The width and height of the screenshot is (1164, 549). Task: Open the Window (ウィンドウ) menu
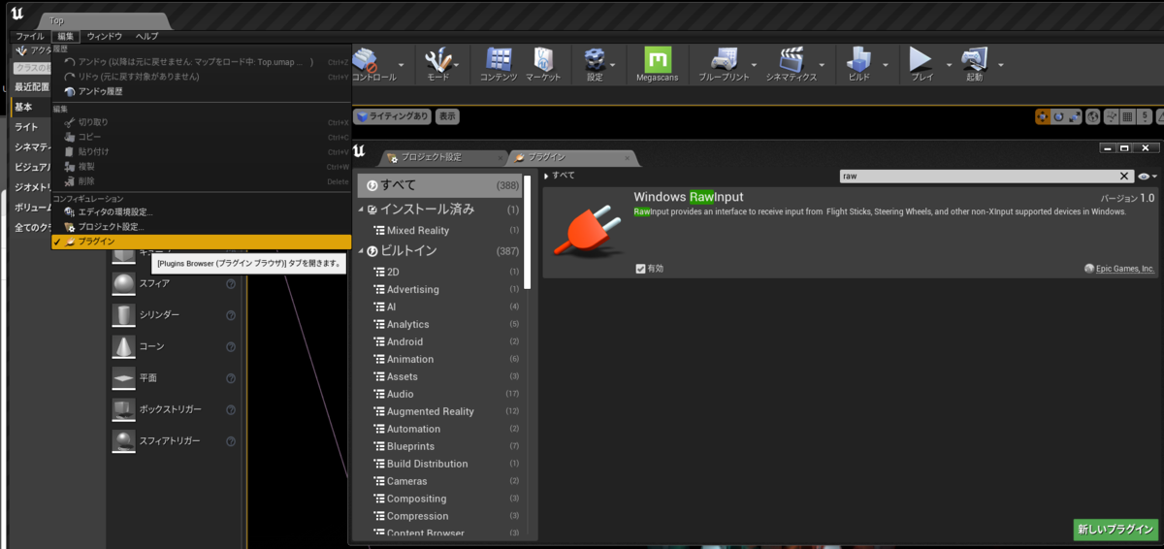(x=105, y=36)
